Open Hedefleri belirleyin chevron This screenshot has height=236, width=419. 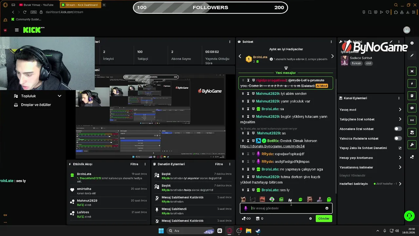[400, 184]
